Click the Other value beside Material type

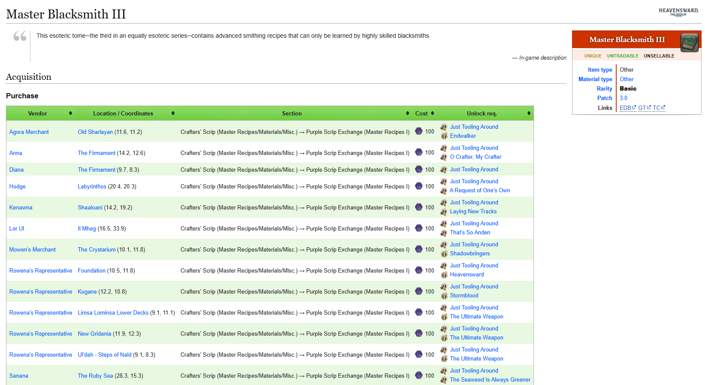627,79
